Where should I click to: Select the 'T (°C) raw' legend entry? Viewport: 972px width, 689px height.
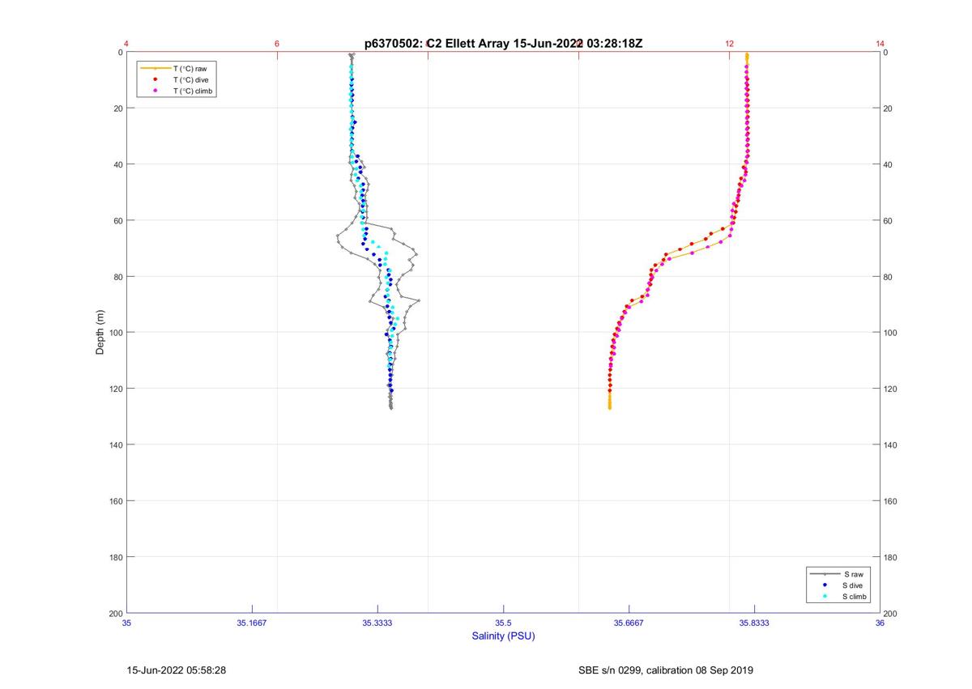pyautogui.click(x=177, y=69)
